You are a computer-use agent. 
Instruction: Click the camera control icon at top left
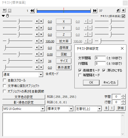pos(4,11)
